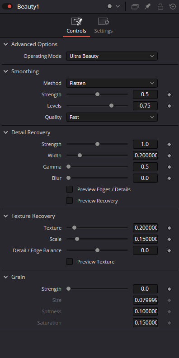
Task: Click the Saturation keyframe diamond
Action: click(x=169, y=323)
